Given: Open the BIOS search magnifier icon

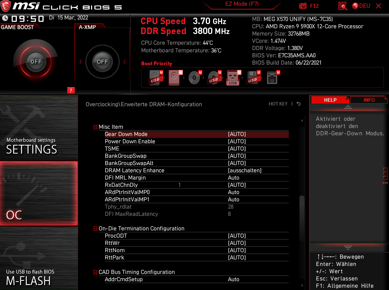Looking at the screenshot, I should click(343, 6).
